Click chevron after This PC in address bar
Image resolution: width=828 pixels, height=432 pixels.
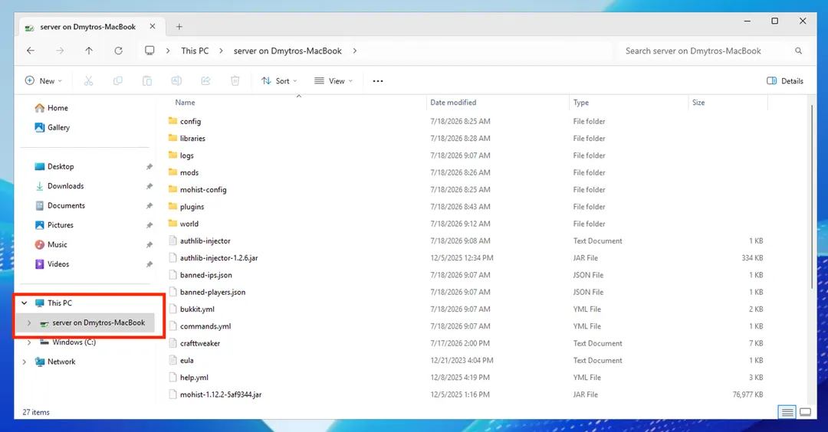(x=222, y=51)
